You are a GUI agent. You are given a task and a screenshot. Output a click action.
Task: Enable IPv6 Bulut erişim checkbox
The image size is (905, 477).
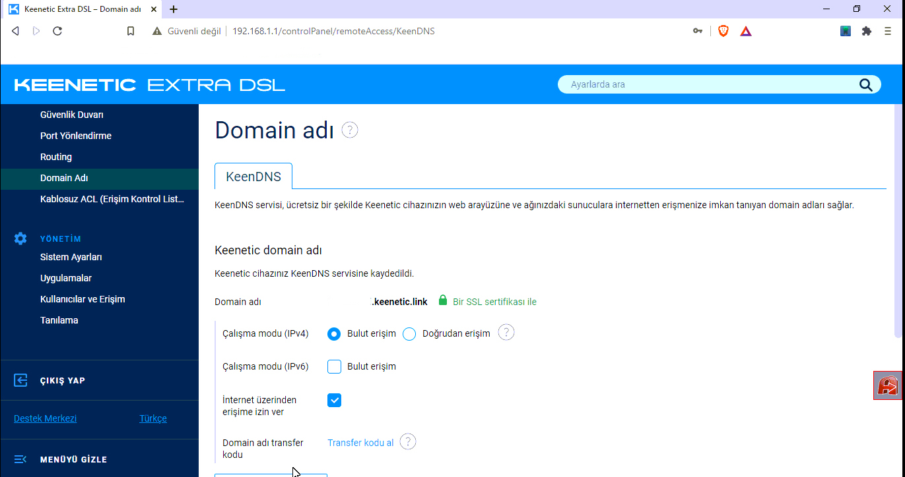point(335,366)
